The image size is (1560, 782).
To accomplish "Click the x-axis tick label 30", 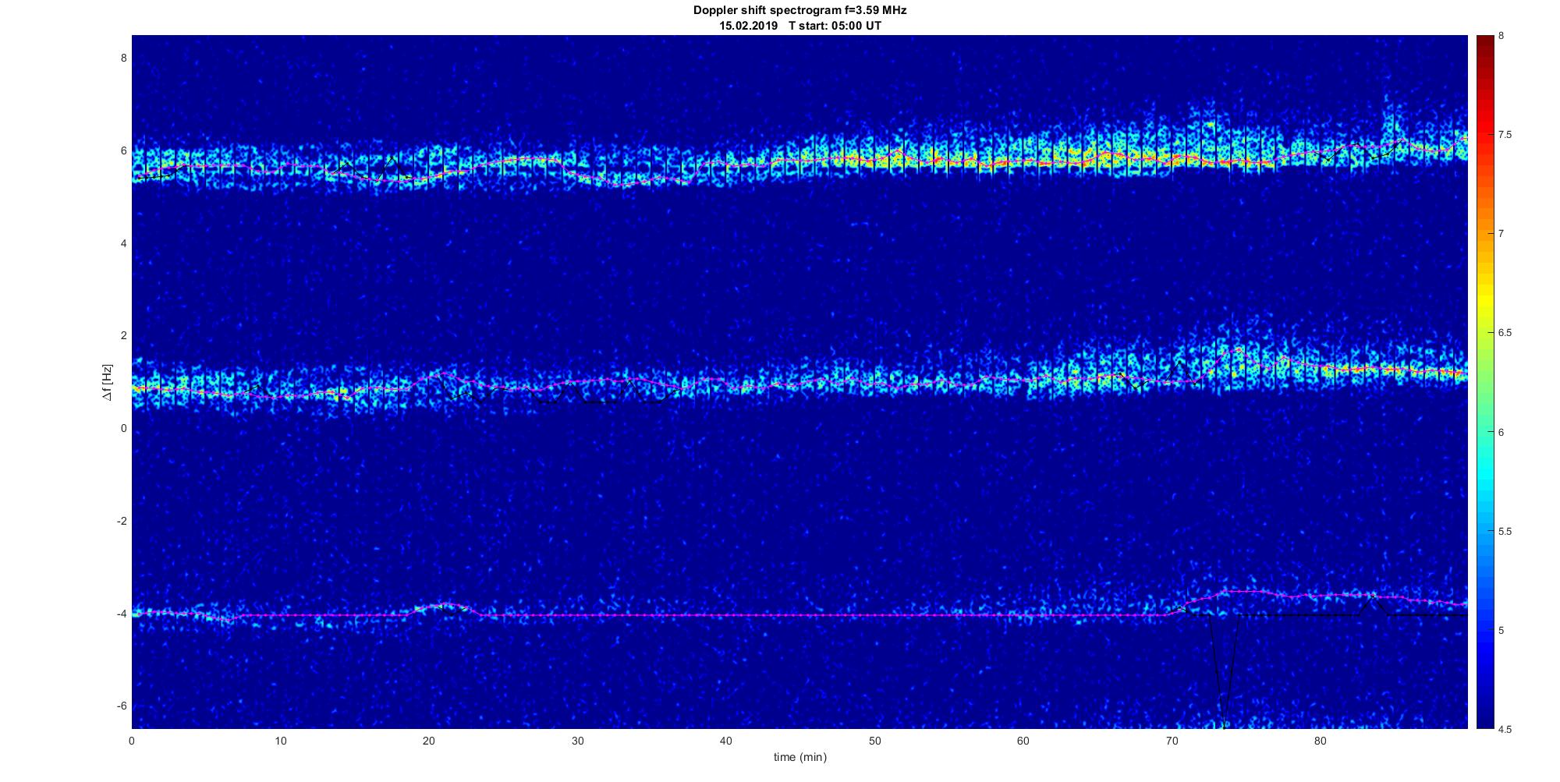I will 577,741.
